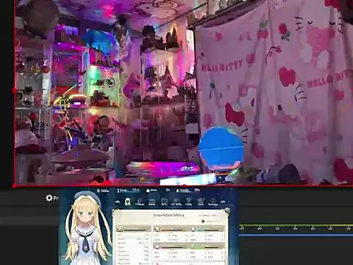The image size is (353, 265).
Task: Open the Settings icon in game menu
Action: pyautogui.click(x=213, y=202)
